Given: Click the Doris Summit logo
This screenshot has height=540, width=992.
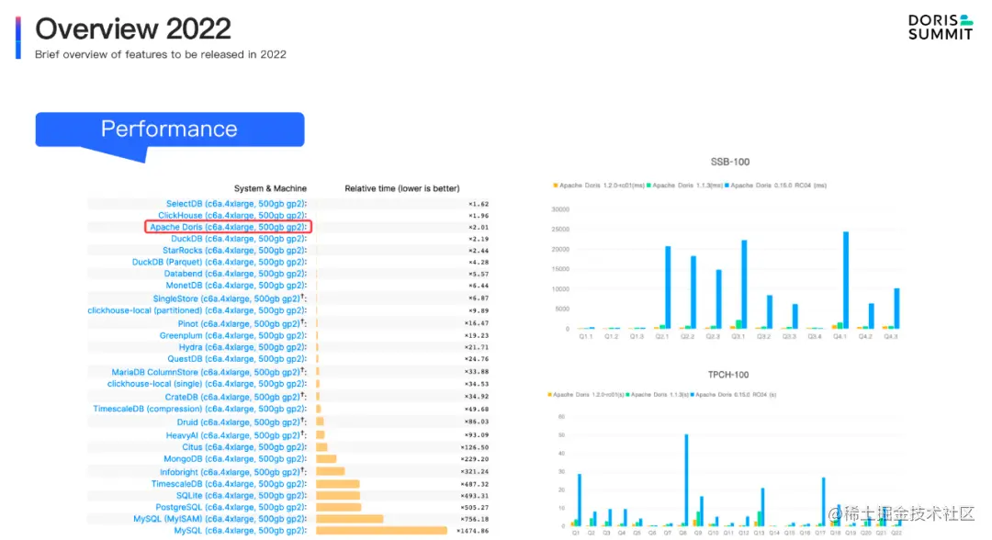Looking at the screenshot, I should [941, 28].
